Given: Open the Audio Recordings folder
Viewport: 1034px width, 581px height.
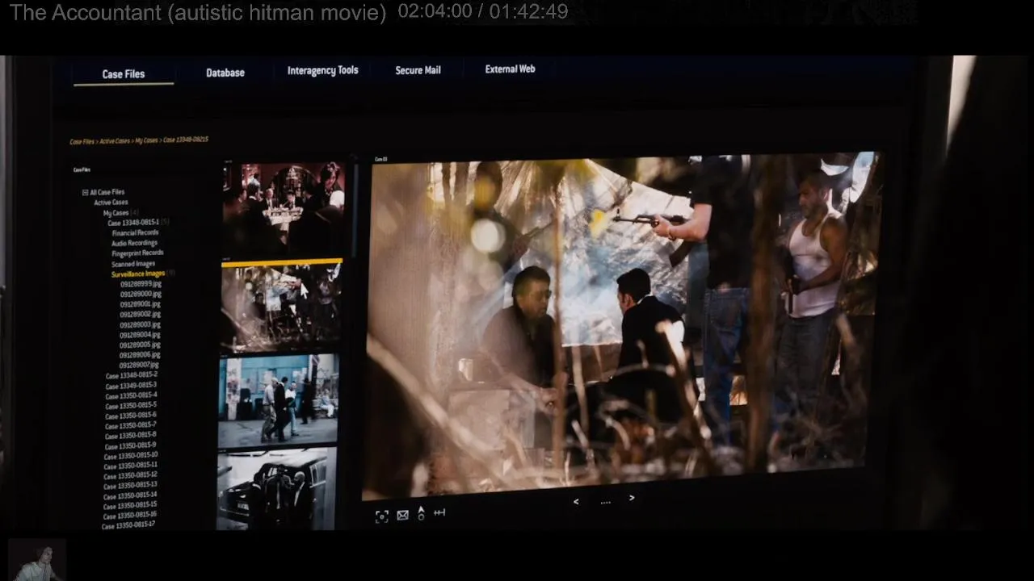Looking at the screenshot, I should (x=134, y=243).
